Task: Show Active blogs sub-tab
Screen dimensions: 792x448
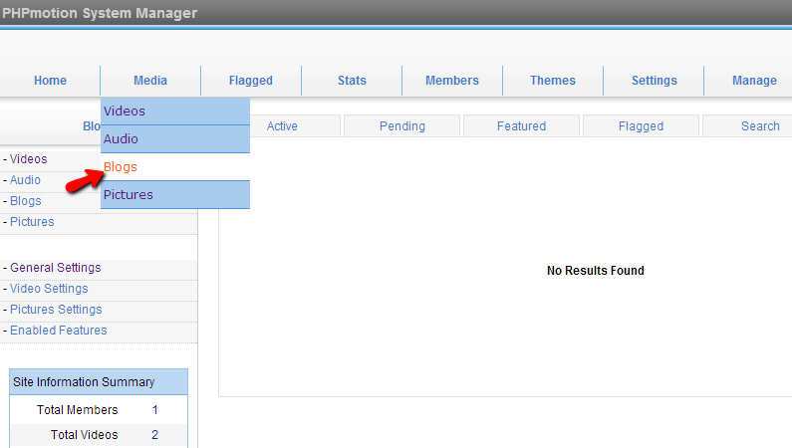Action: (x=282, y=126)
